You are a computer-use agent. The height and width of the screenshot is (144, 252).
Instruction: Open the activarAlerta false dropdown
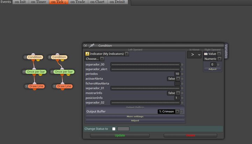point(174,79)
